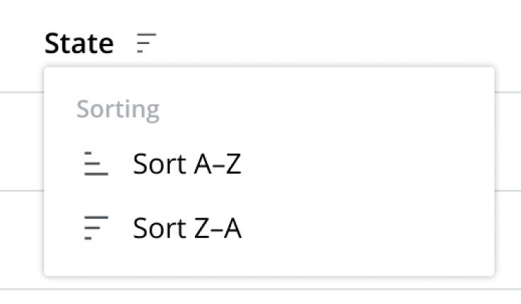Click empty area inside the Sorting popup
The image size is (521, 304).
point(366,110)
